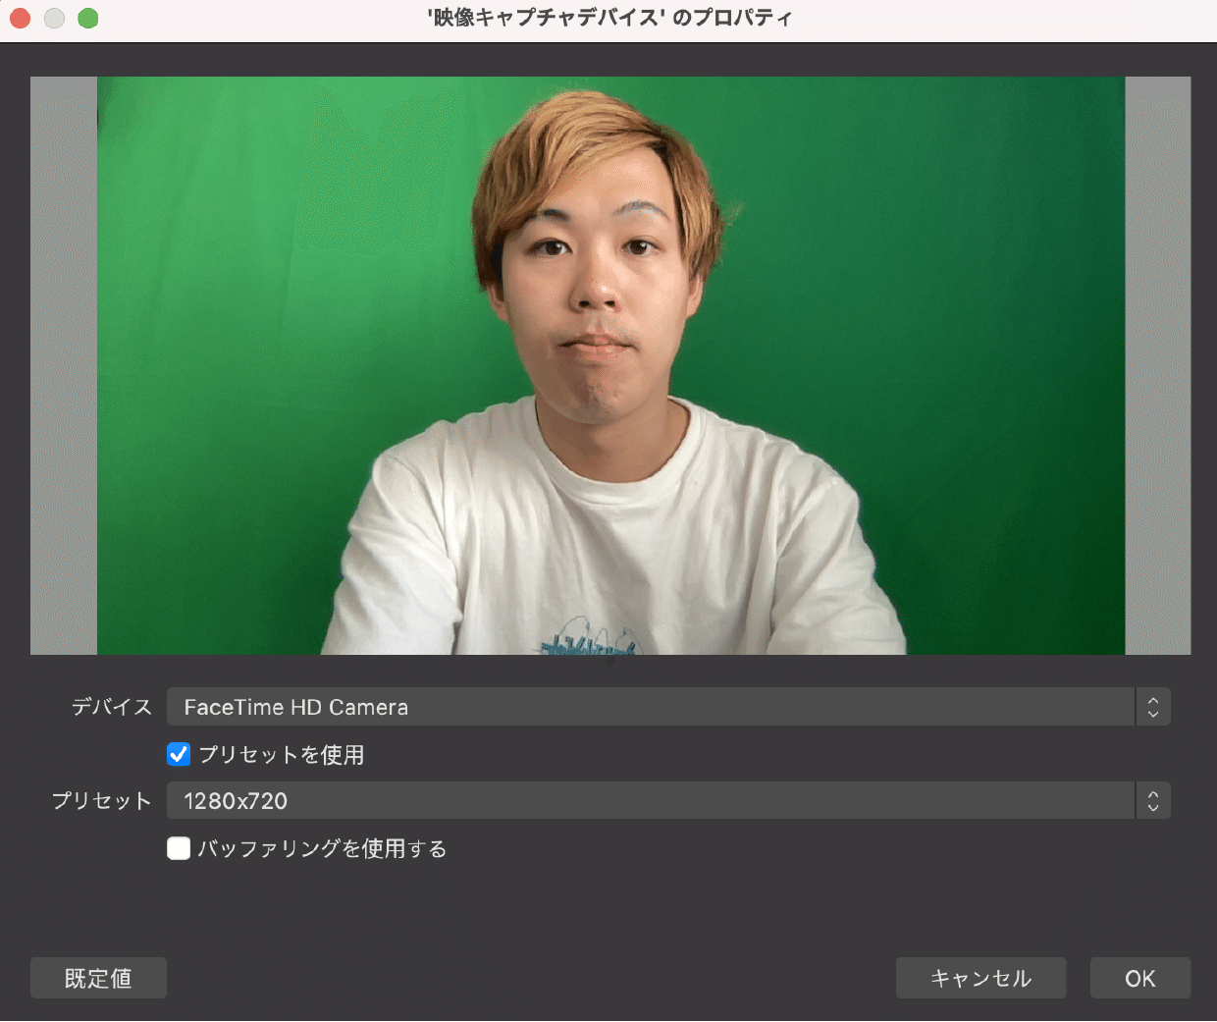Click the stepper arrows beside the device field
The image size is (1217, 1022).
point(1154,706)
